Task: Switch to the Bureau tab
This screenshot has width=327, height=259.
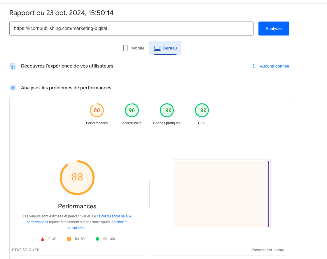Action: coord(165,48)
